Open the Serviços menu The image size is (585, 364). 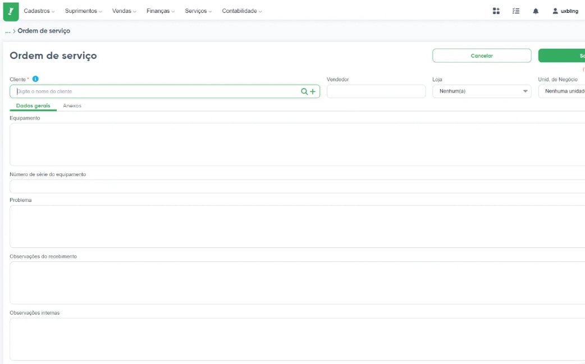(x=198, y=11)
